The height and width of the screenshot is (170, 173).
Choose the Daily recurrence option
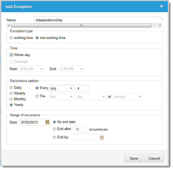(x=11, y=88)
